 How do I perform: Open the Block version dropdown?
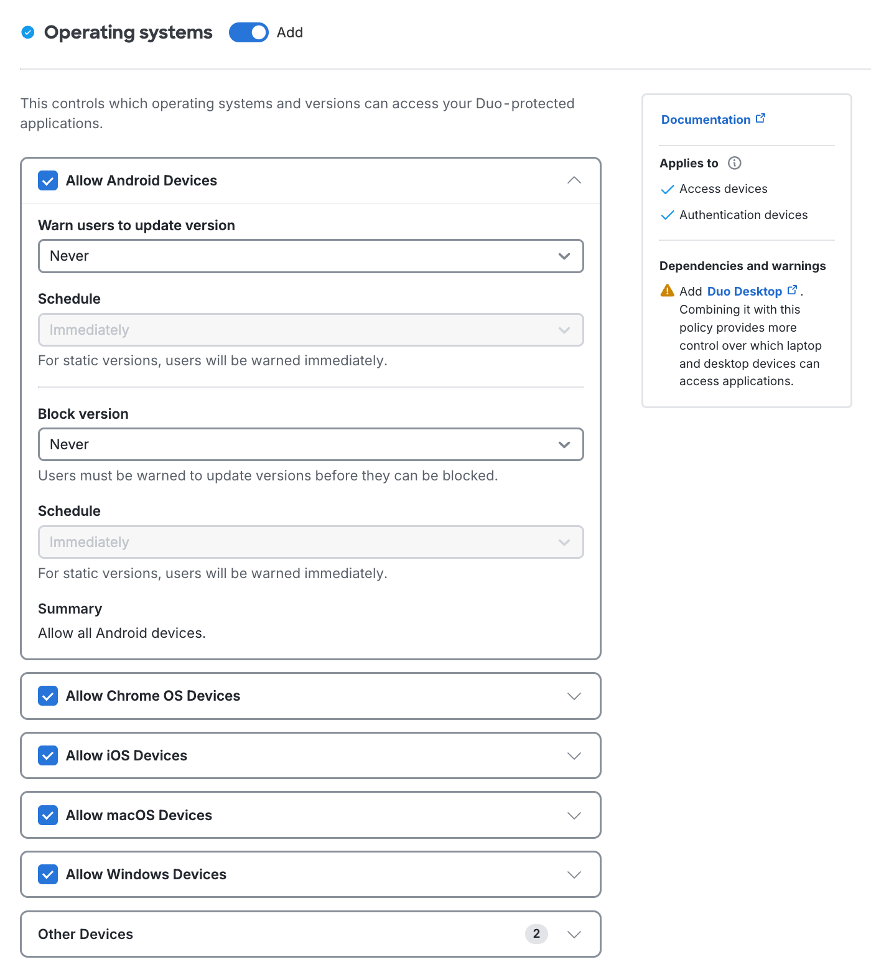tap(310, 444)
